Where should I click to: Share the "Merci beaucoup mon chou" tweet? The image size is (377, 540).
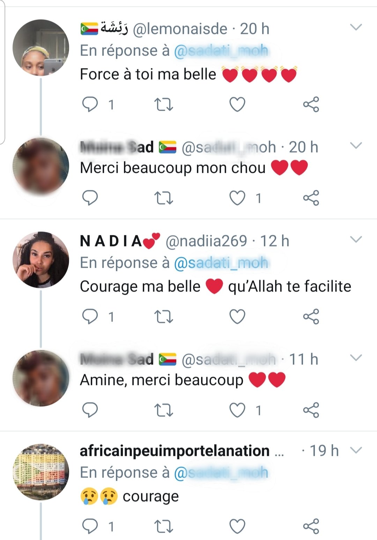pos(311,198)
